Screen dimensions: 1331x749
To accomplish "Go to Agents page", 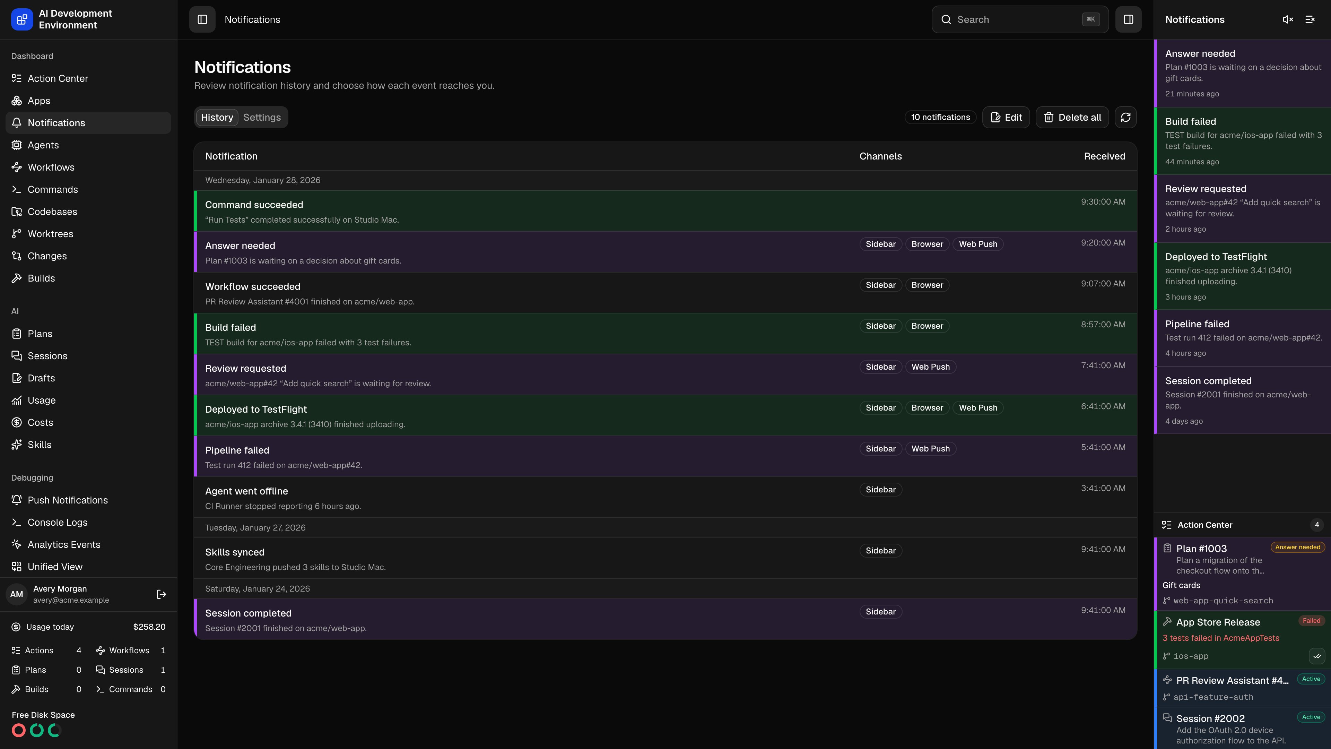I will pos(88,145).
